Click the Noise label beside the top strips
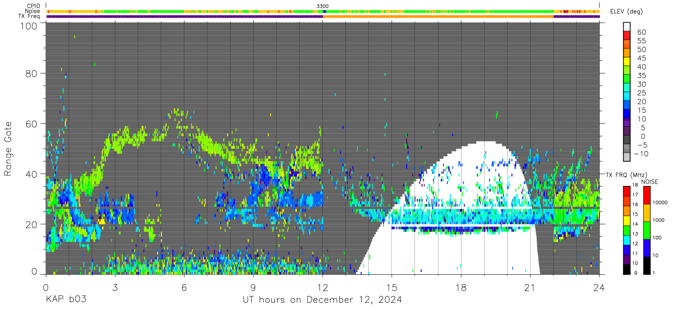Viewport: 674px width, 311px height. tap(33, 11)
